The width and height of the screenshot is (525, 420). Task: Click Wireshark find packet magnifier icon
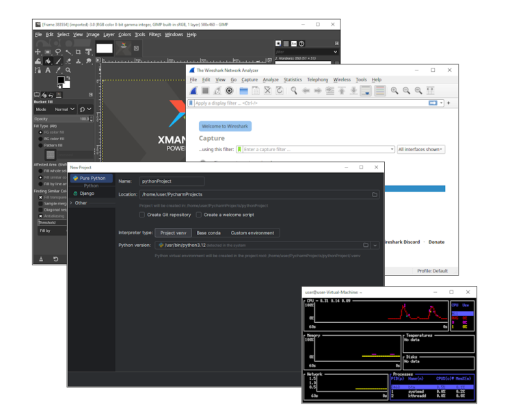coord(294,90)
